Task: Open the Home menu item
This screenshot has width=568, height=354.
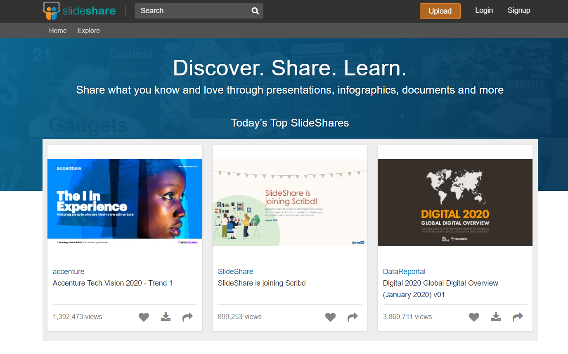Action: click(58, 30)
